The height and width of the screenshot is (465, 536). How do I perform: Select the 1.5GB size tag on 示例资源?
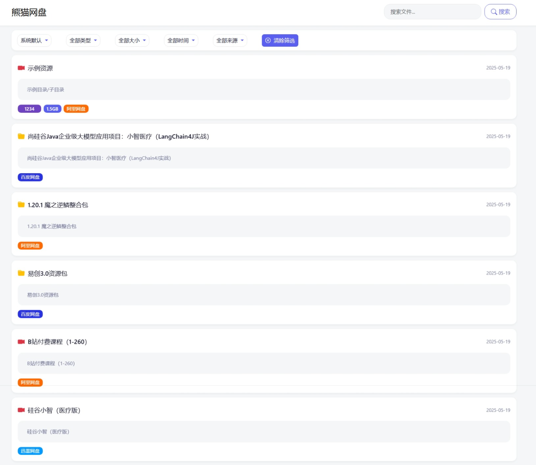(x=52, y=109)
